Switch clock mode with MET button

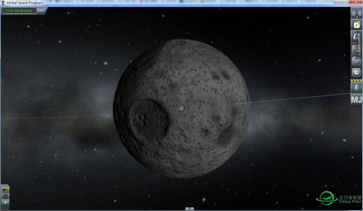pos(41,11)
